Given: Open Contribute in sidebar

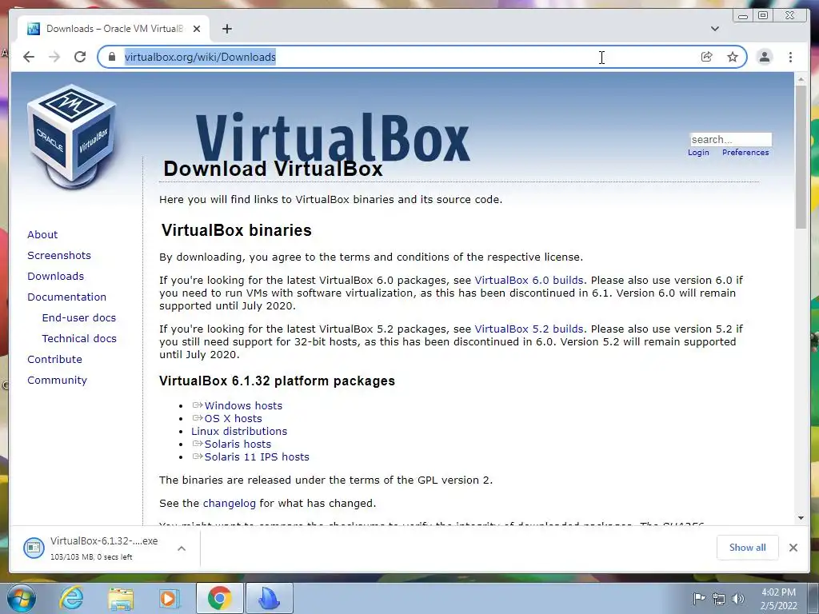Looking at the screenshot, I should pyautogui.click(x=55, y=360).
